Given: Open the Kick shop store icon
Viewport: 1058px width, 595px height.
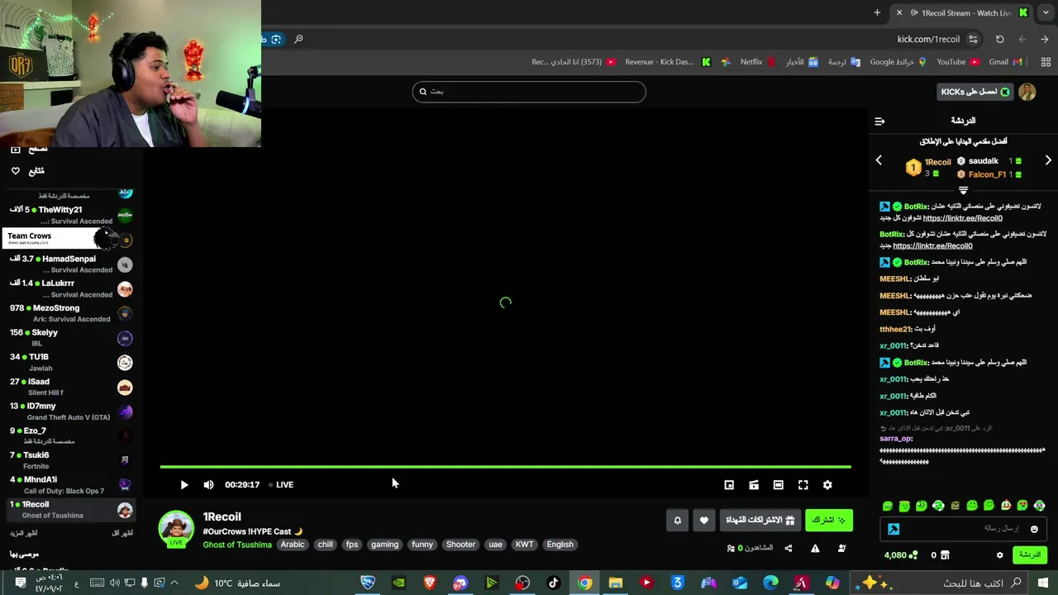Looking at the screenshot, I should [945, 555].
